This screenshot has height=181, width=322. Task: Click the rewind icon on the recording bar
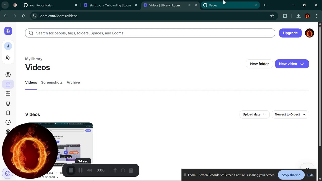point(90,170)
